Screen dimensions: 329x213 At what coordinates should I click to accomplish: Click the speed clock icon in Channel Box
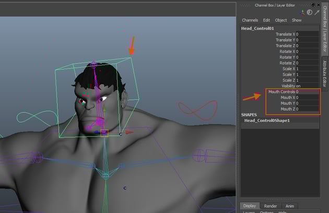(x=309, y=12)
